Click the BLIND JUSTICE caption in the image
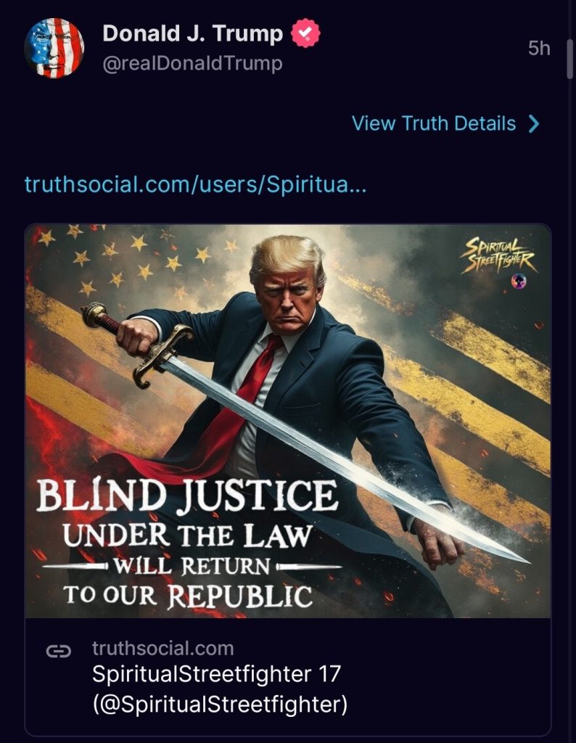This screenshot has width=576, height=743. [187, 496]
